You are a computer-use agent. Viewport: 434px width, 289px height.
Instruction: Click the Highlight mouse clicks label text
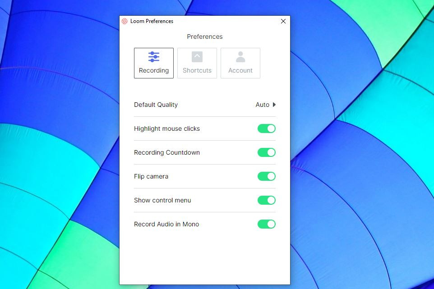tap(166, 128)
